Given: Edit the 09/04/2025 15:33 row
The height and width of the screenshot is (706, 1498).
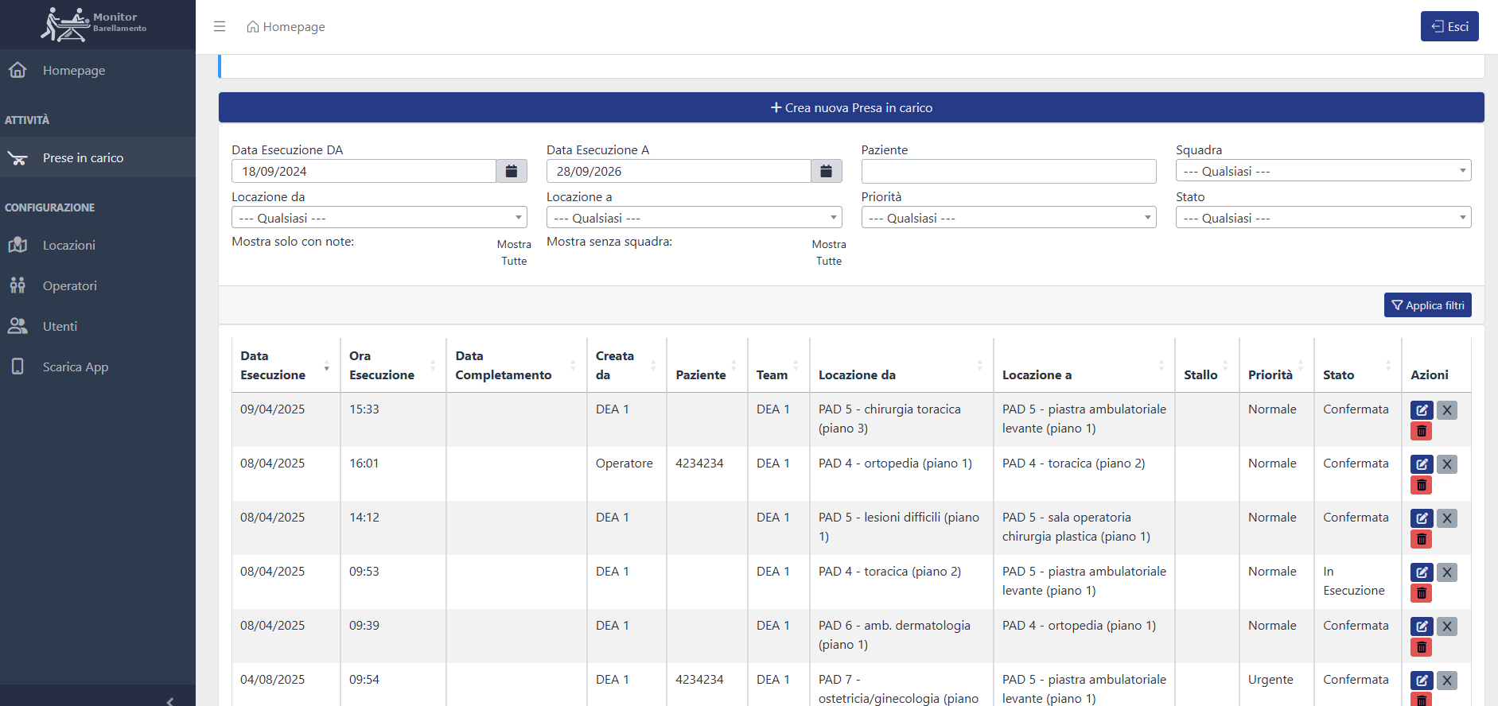Looking at the screenshot, I should coord(1422,410).
